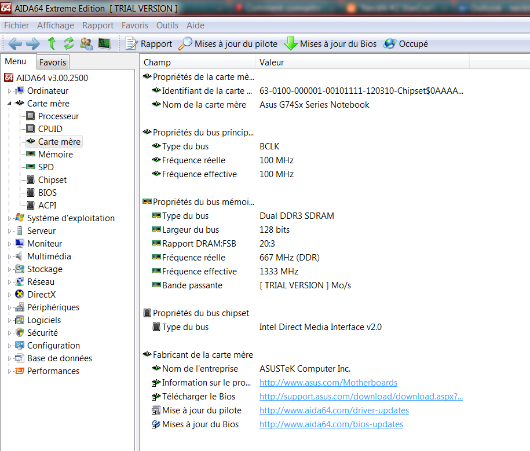Open the aida64.com/bios-updates link
The width and height of the screenshot is (530, 451).
[x=331, y=424]
